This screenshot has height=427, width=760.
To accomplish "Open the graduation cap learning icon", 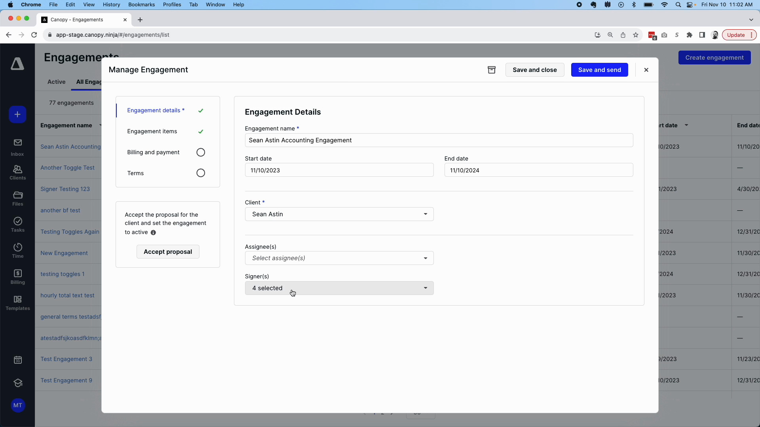I will pyautogui.click(x=17, y=383).
